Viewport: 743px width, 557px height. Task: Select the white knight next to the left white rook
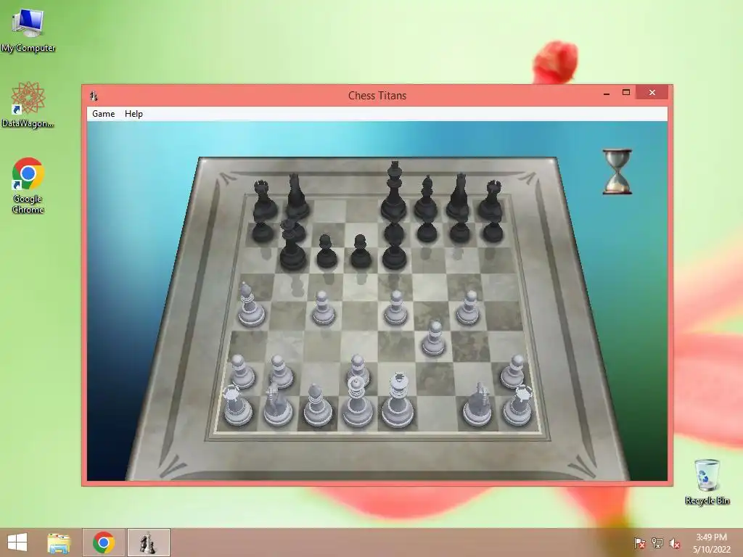click(x=278, y=404)
